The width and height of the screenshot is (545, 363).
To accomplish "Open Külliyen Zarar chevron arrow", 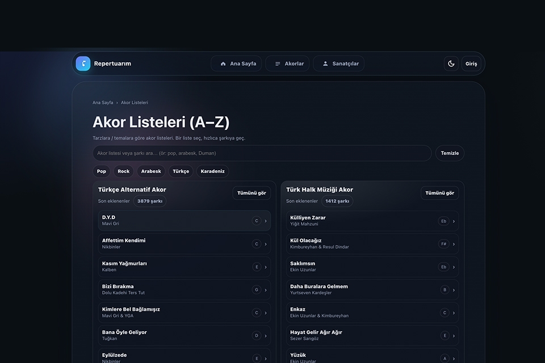I will (454, 221).
